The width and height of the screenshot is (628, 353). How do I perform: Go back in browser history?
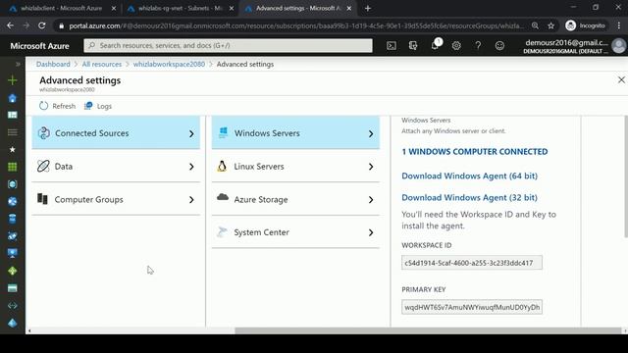(x=10, y=25)
